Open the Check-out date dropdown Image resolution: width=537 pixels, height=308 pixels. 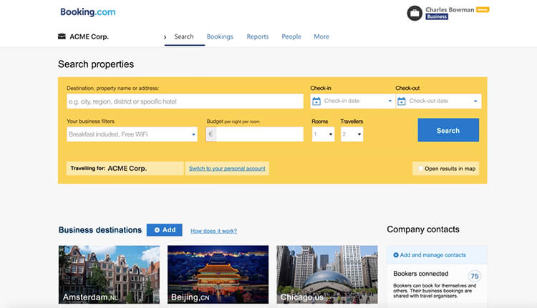pyautogui.click(x=438, y=101)
